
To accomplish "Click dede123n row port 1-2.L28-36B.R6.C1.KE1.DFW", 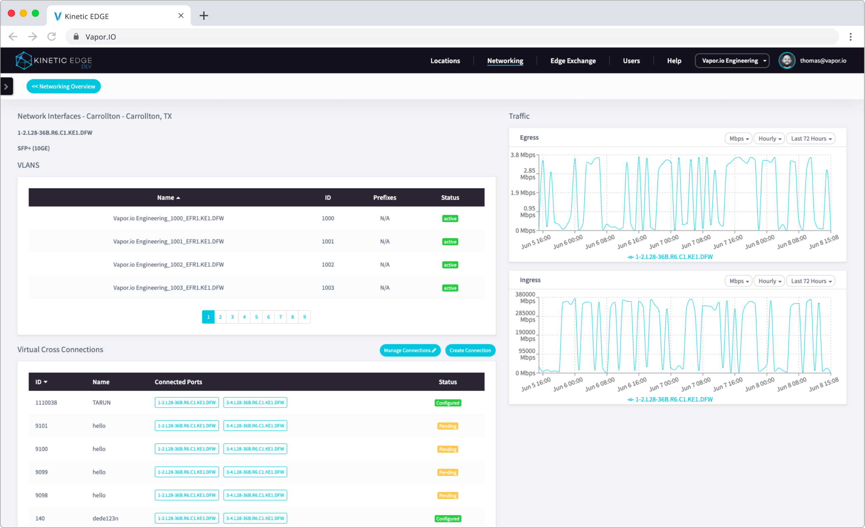I will (187, 519).
